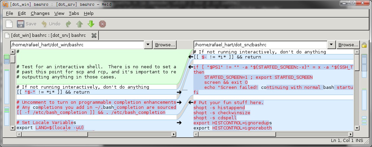Click the left pane vertical scrollbar thumb
372x147 pixels.
point(13,59)
